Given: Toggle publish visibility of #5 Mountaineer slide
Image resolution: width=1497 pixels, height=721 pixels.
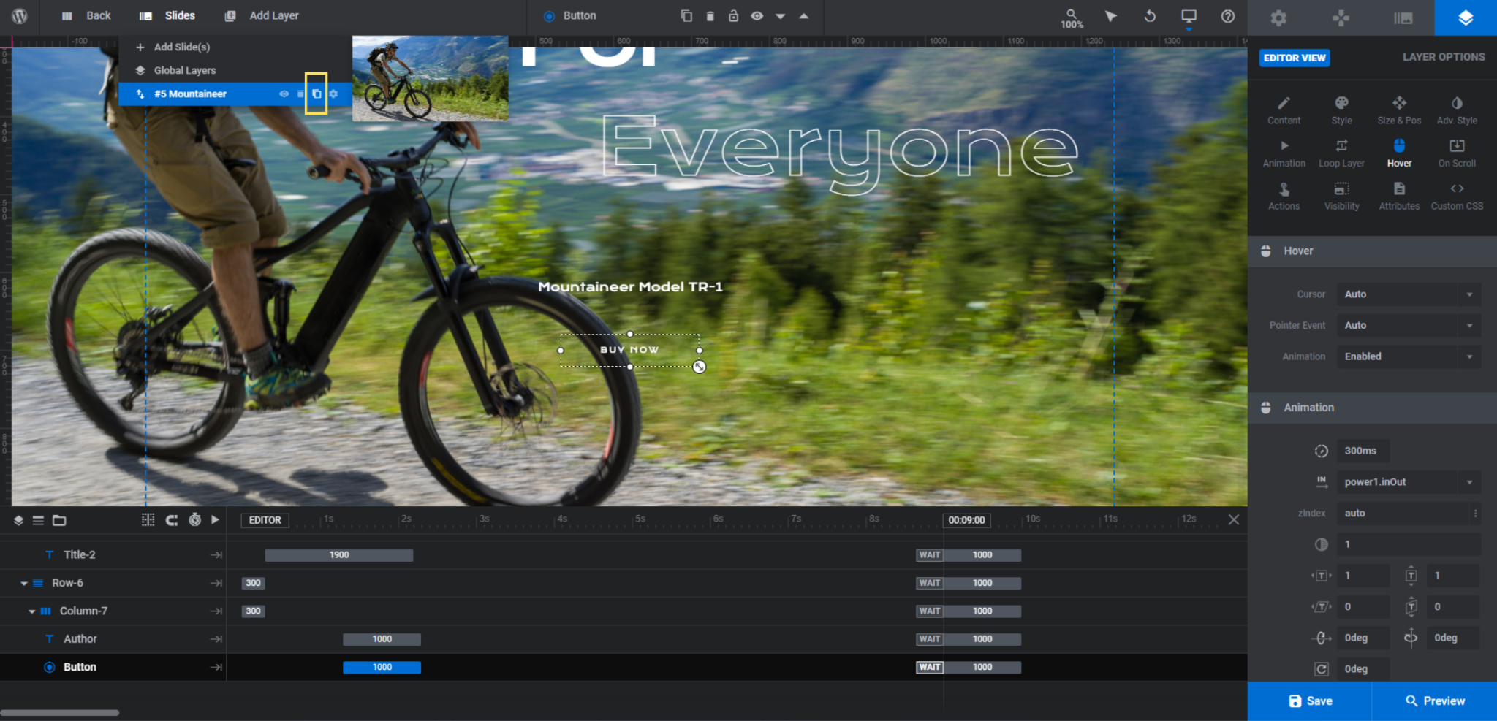Looking at the screenshot, I should click(284, 94).
